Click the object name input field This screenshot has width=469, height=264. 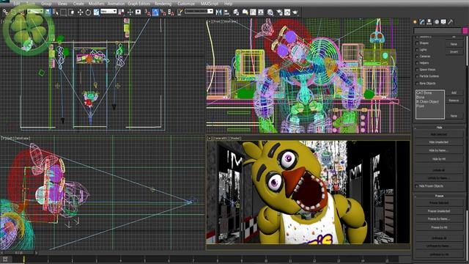pos(437,31)
